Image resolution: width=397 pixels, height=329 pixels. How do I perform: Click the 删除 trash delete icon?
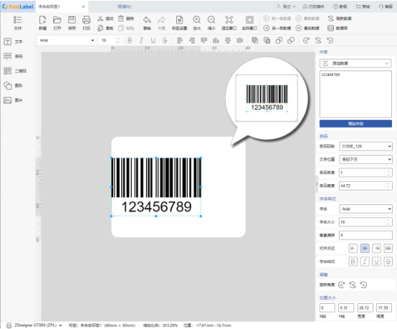point(121,19)
